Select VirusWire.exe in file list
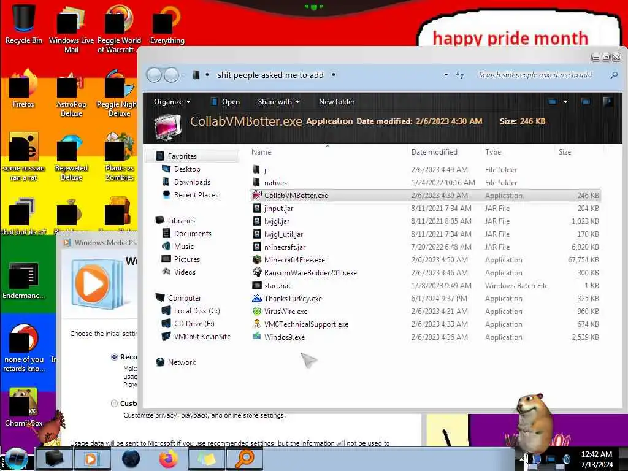628x471 pixels. click(426, 312)
